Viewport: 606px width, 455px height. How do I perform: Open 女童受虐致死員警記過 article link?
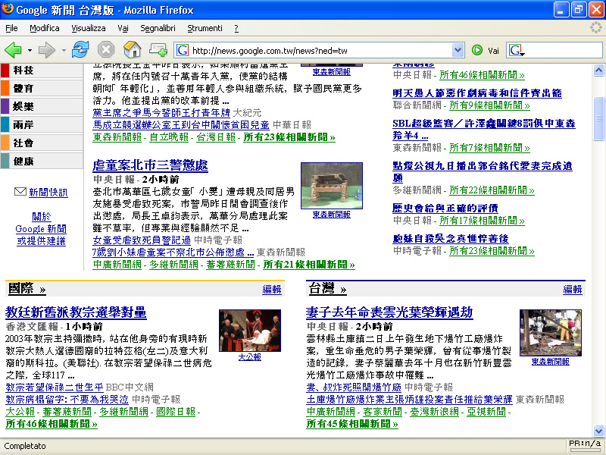tap(142, 240)
